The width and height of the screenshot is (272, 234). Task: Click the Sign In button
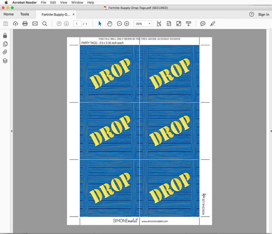[263, 14]
